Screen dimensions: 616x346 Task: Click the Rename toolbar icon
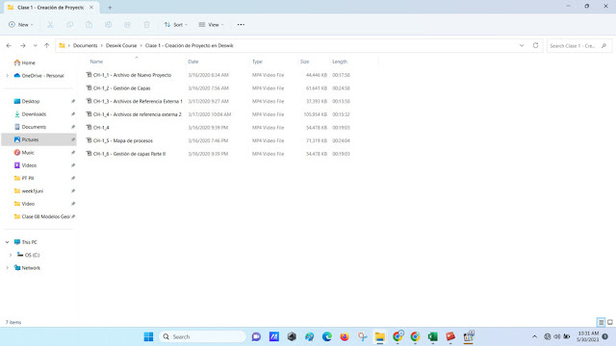tap(108, 25)
